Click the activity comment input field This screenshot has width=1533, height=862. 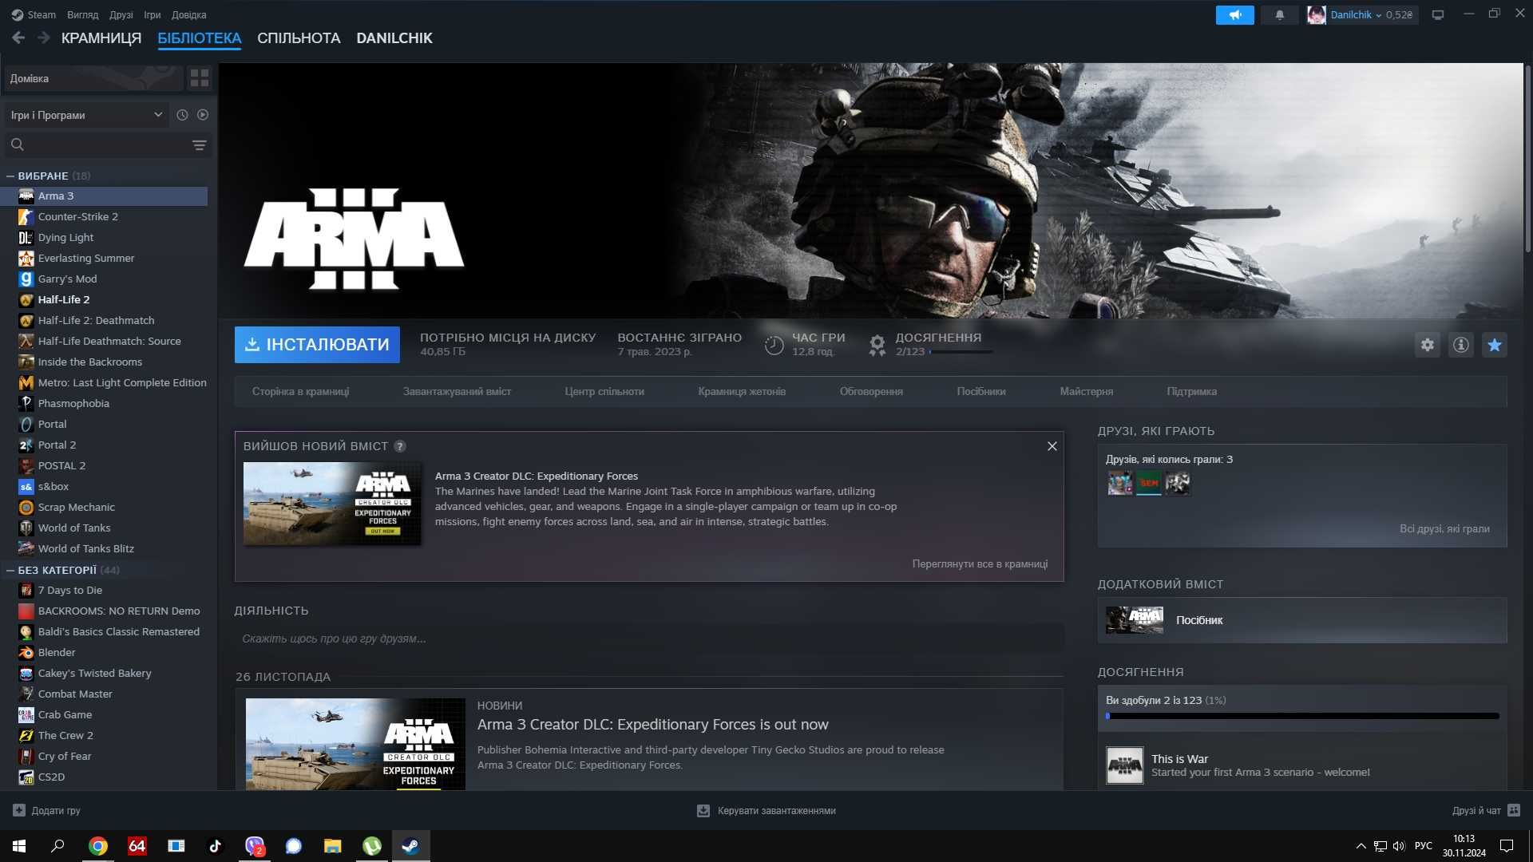tap(649, 639)
